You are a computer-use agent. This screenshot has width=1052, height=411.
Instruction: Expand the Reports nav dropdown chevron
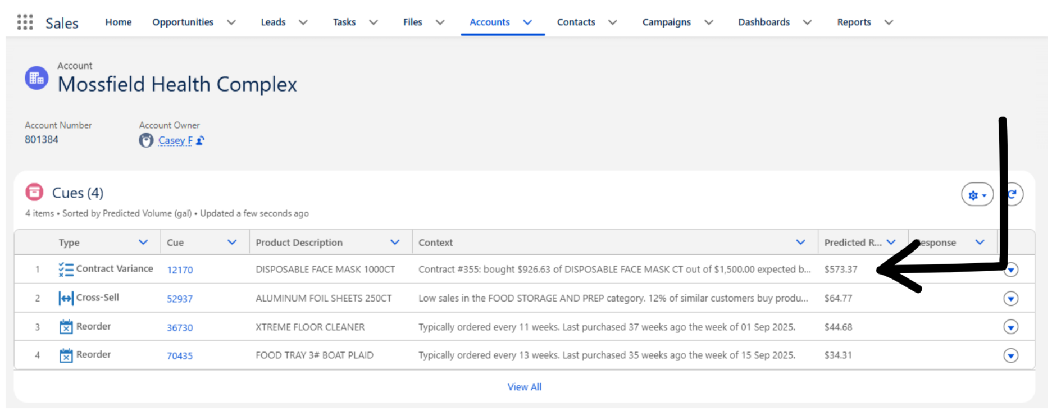tap(889, 22)
